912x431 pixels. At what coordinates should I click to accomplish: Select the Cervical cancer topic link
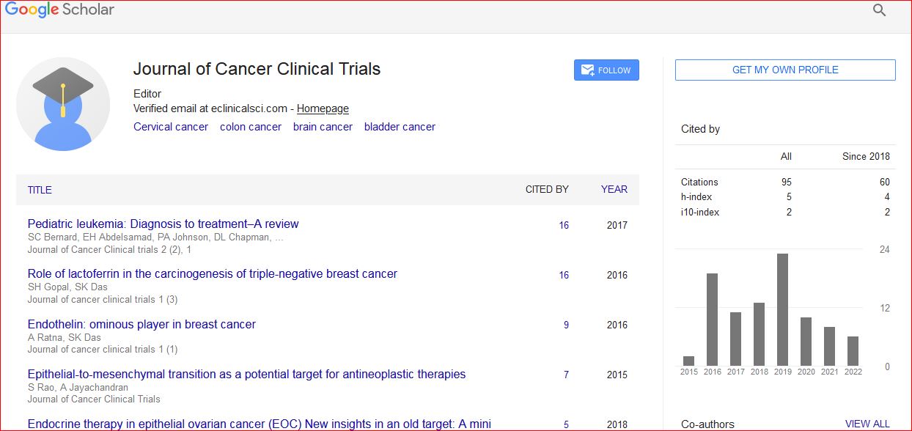pyautogui.click(x=171, y=127)
